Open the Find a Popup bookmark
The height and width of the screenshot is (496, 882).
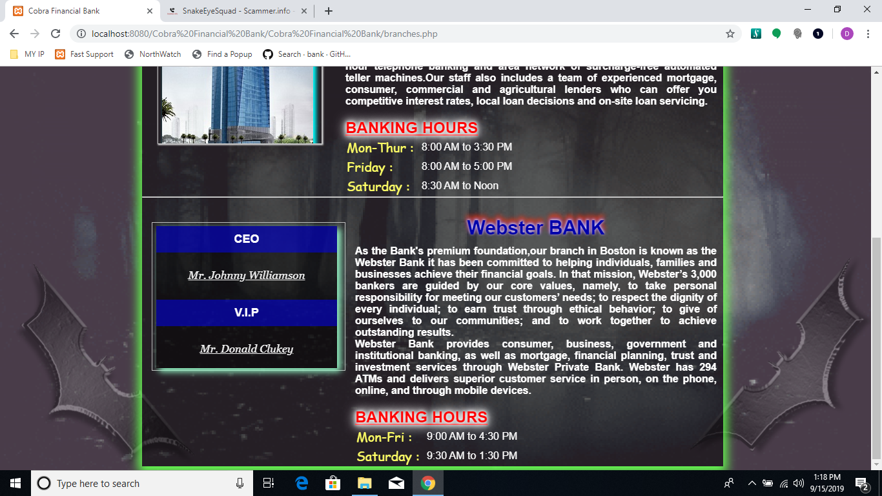click(222, 54)
